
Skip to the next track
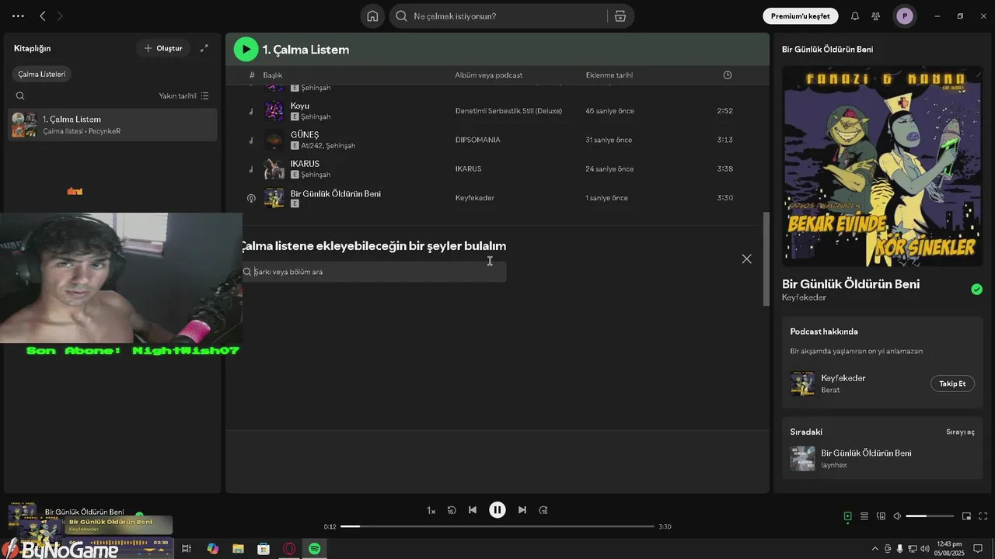tap(522, 510)
